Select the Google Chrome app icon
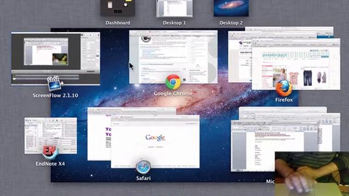Viewport: 349px width, 196px height. [x=173, y=82]
